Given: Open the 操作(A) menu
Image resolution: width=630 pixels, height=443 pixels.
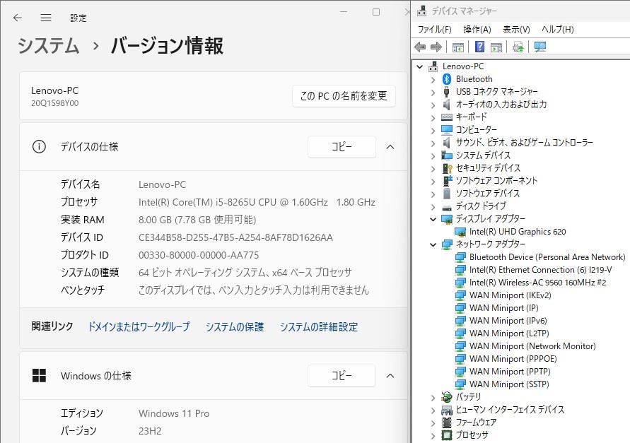Looking at the screenshot, I should (477, 29).
